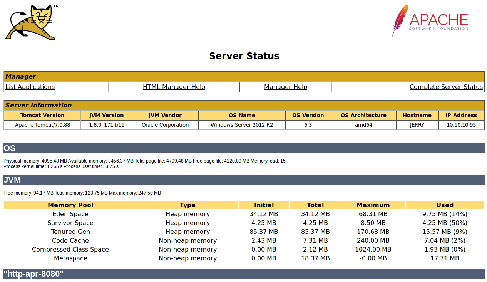Click the Memory Pool column header
The image size is (487, 282).
click(70, 205)
